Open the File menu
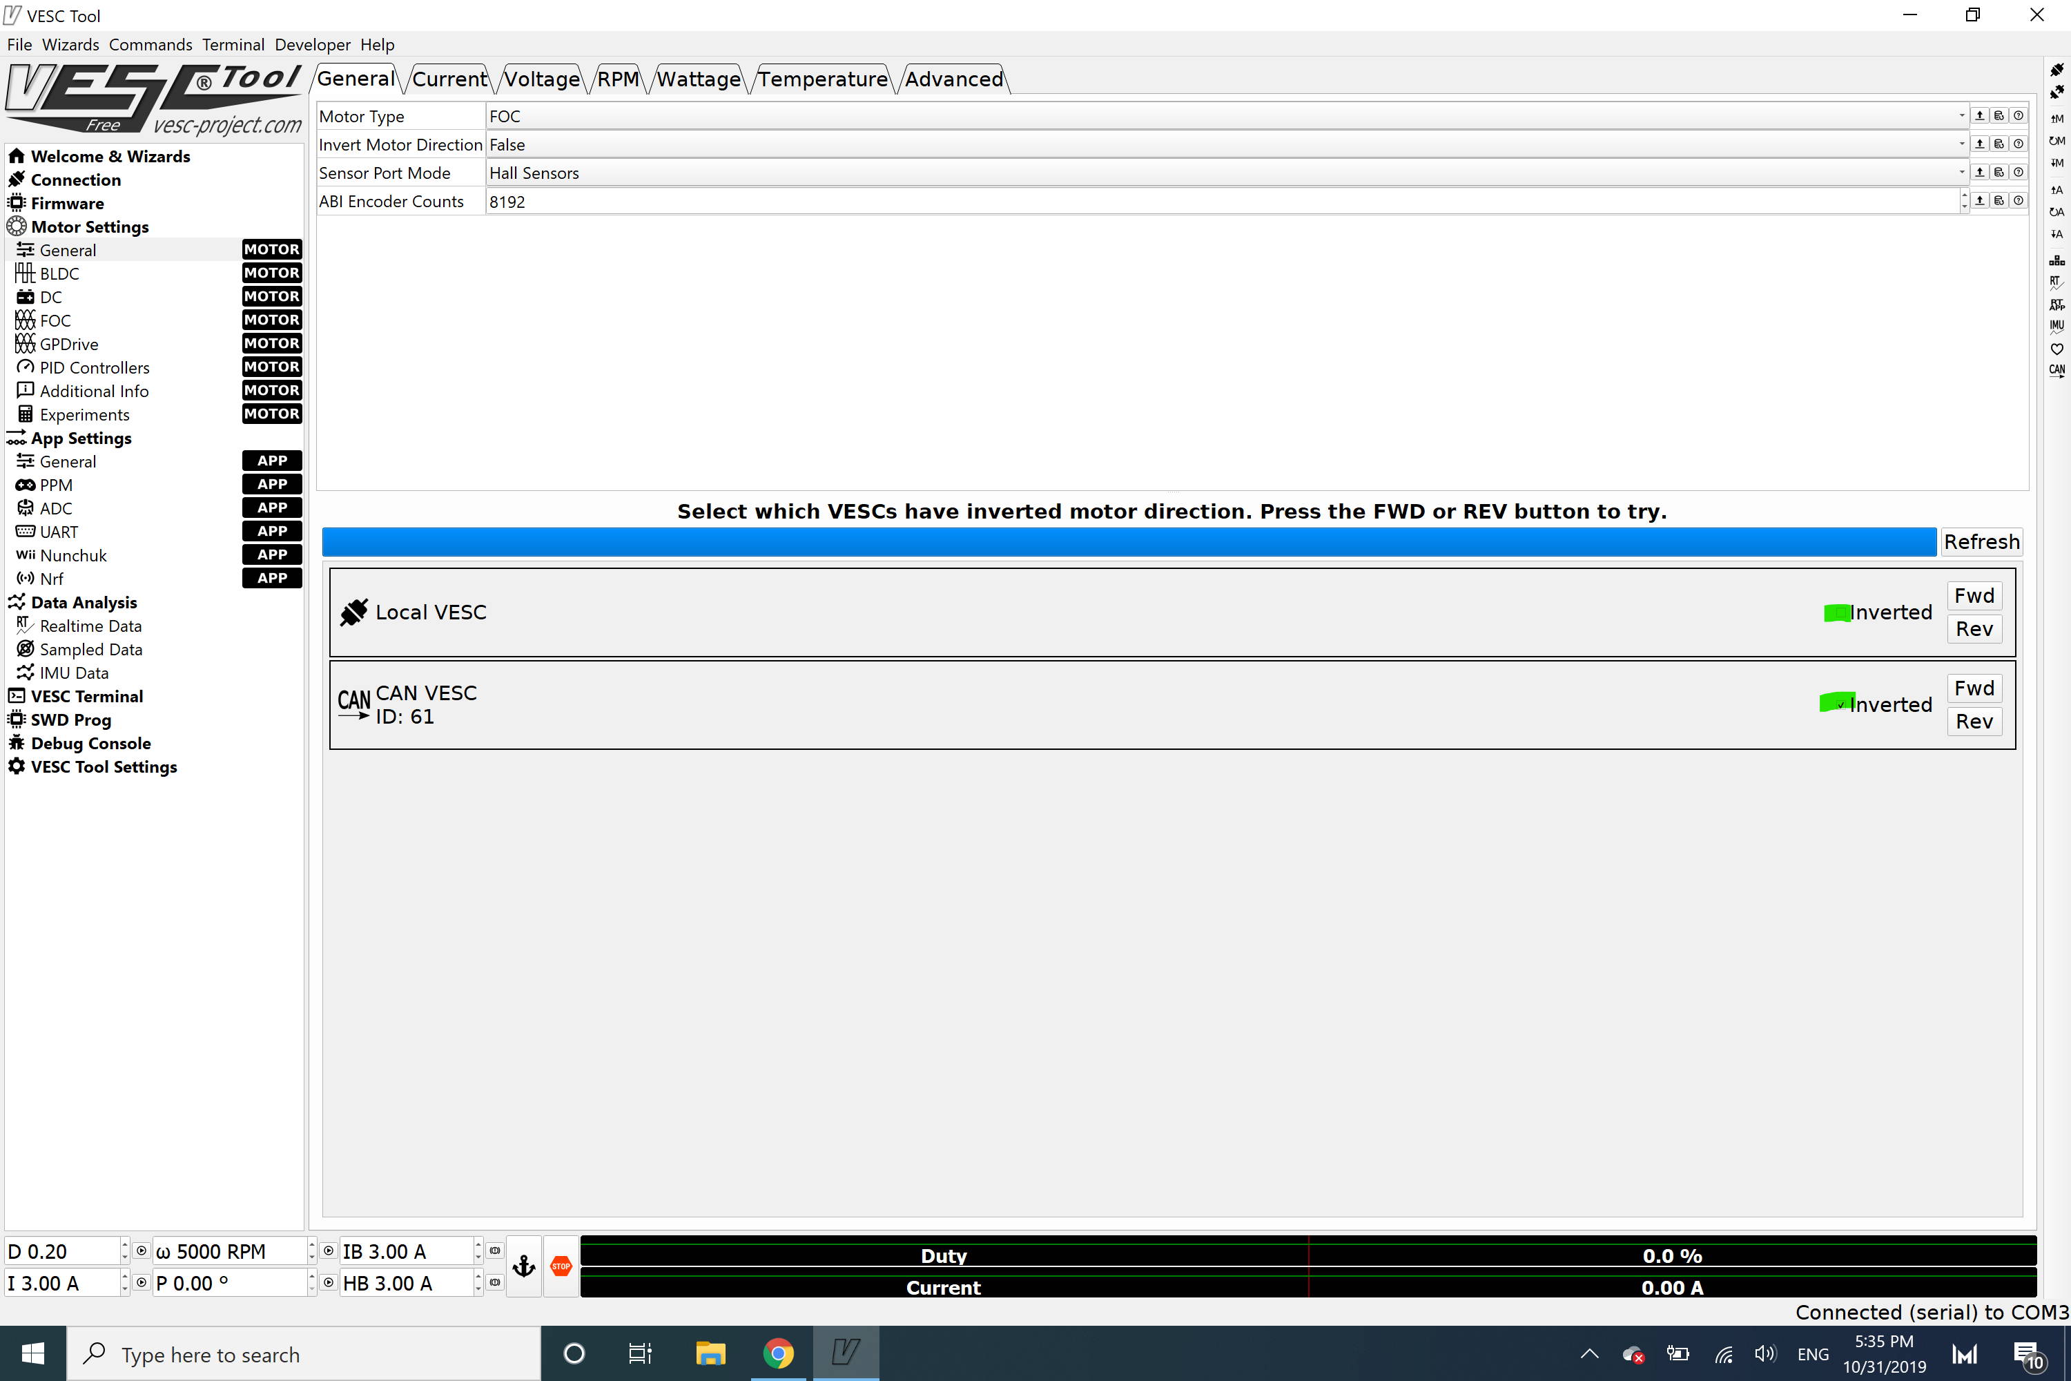This screenshot has width=2071, height=1381. pos(19,44)
